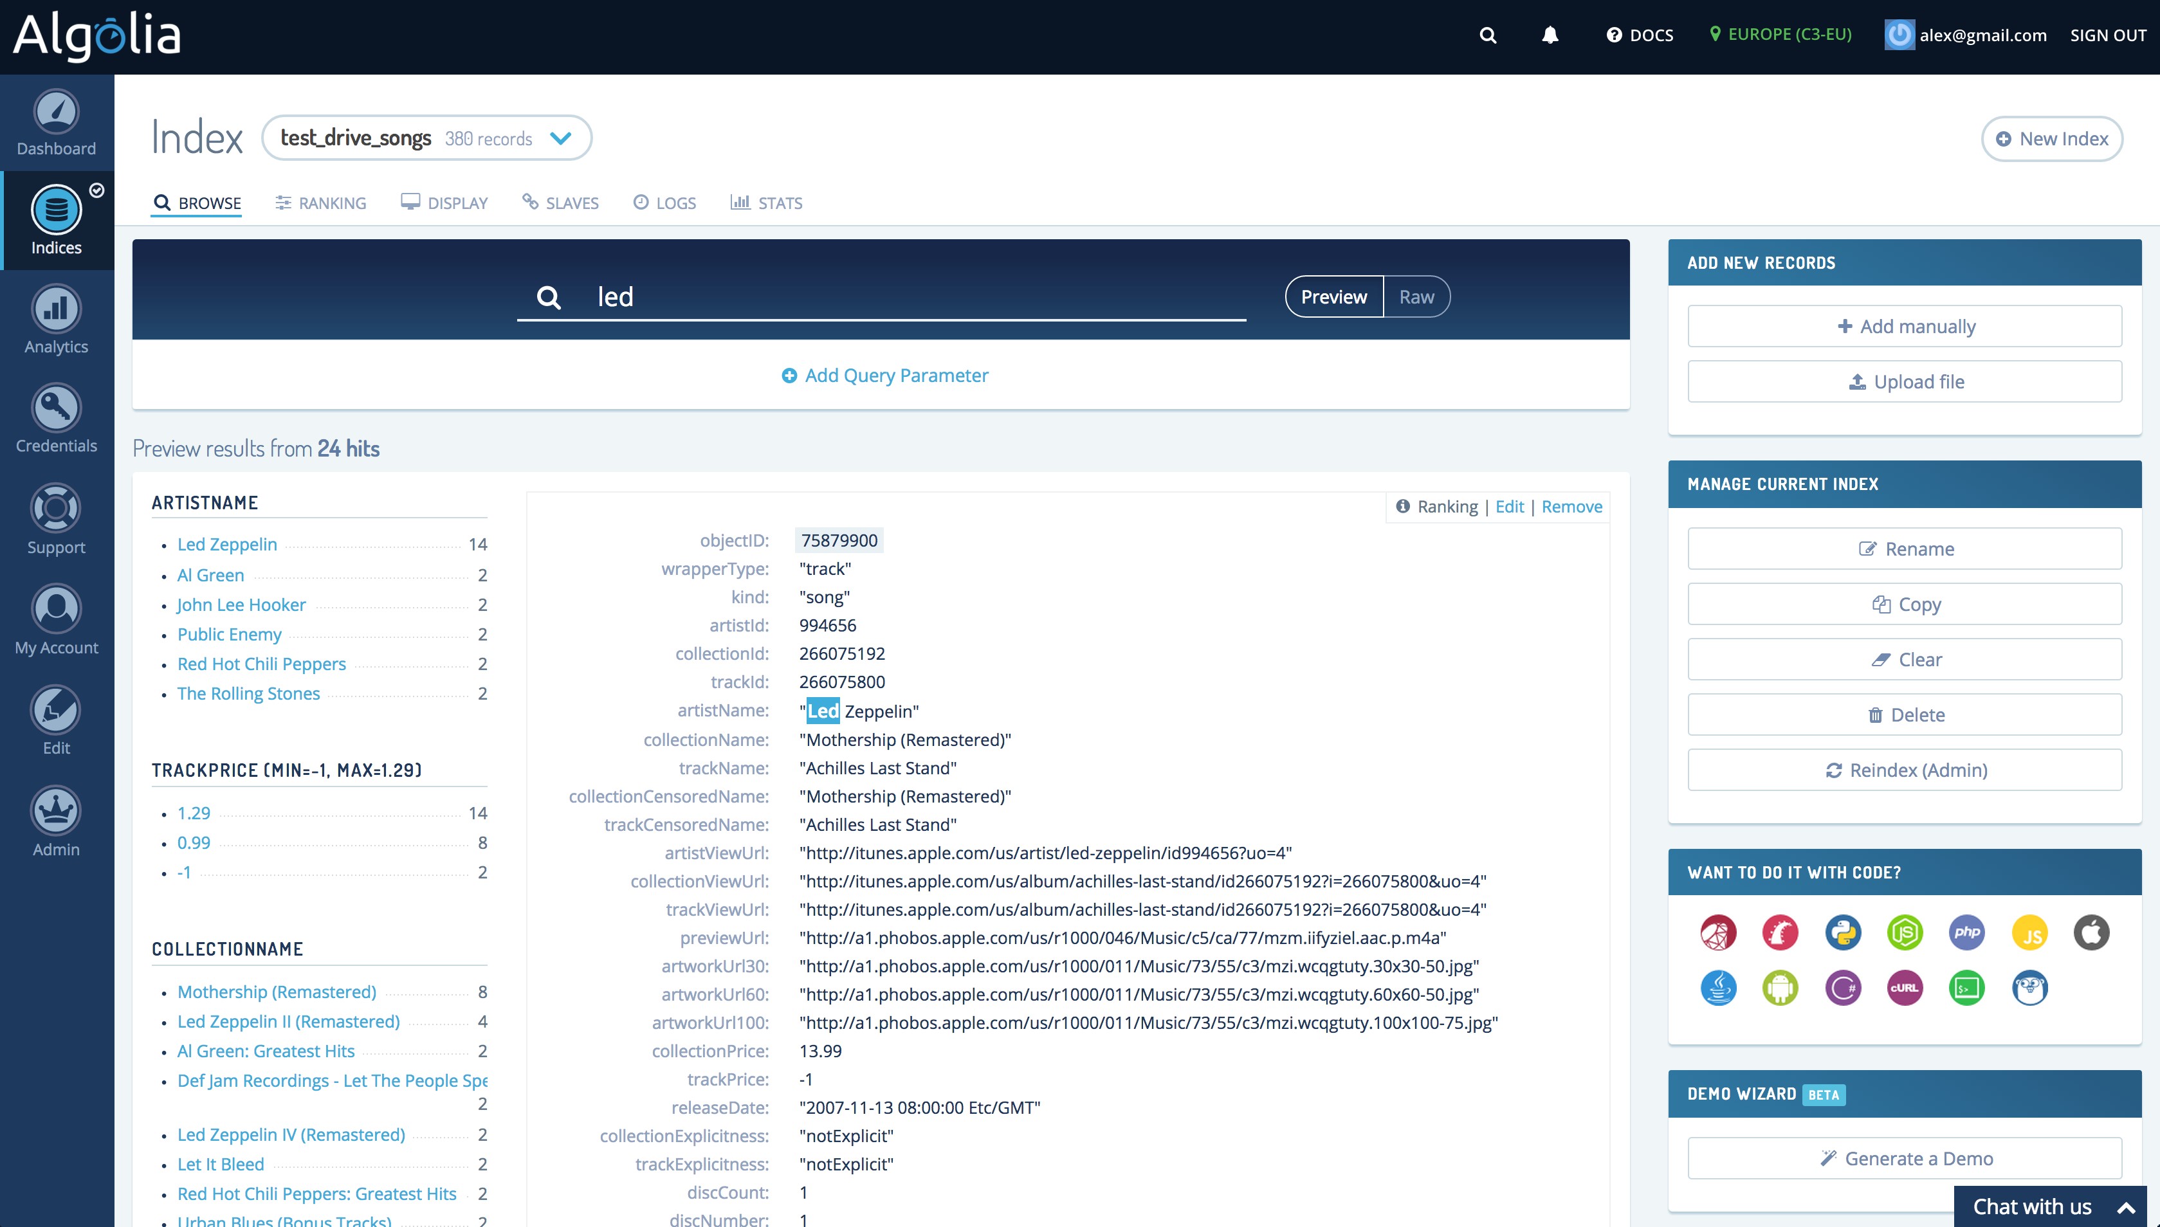Select the STATS tab
This screenshot has width=2160, height=1227.
tap(767, 203)
